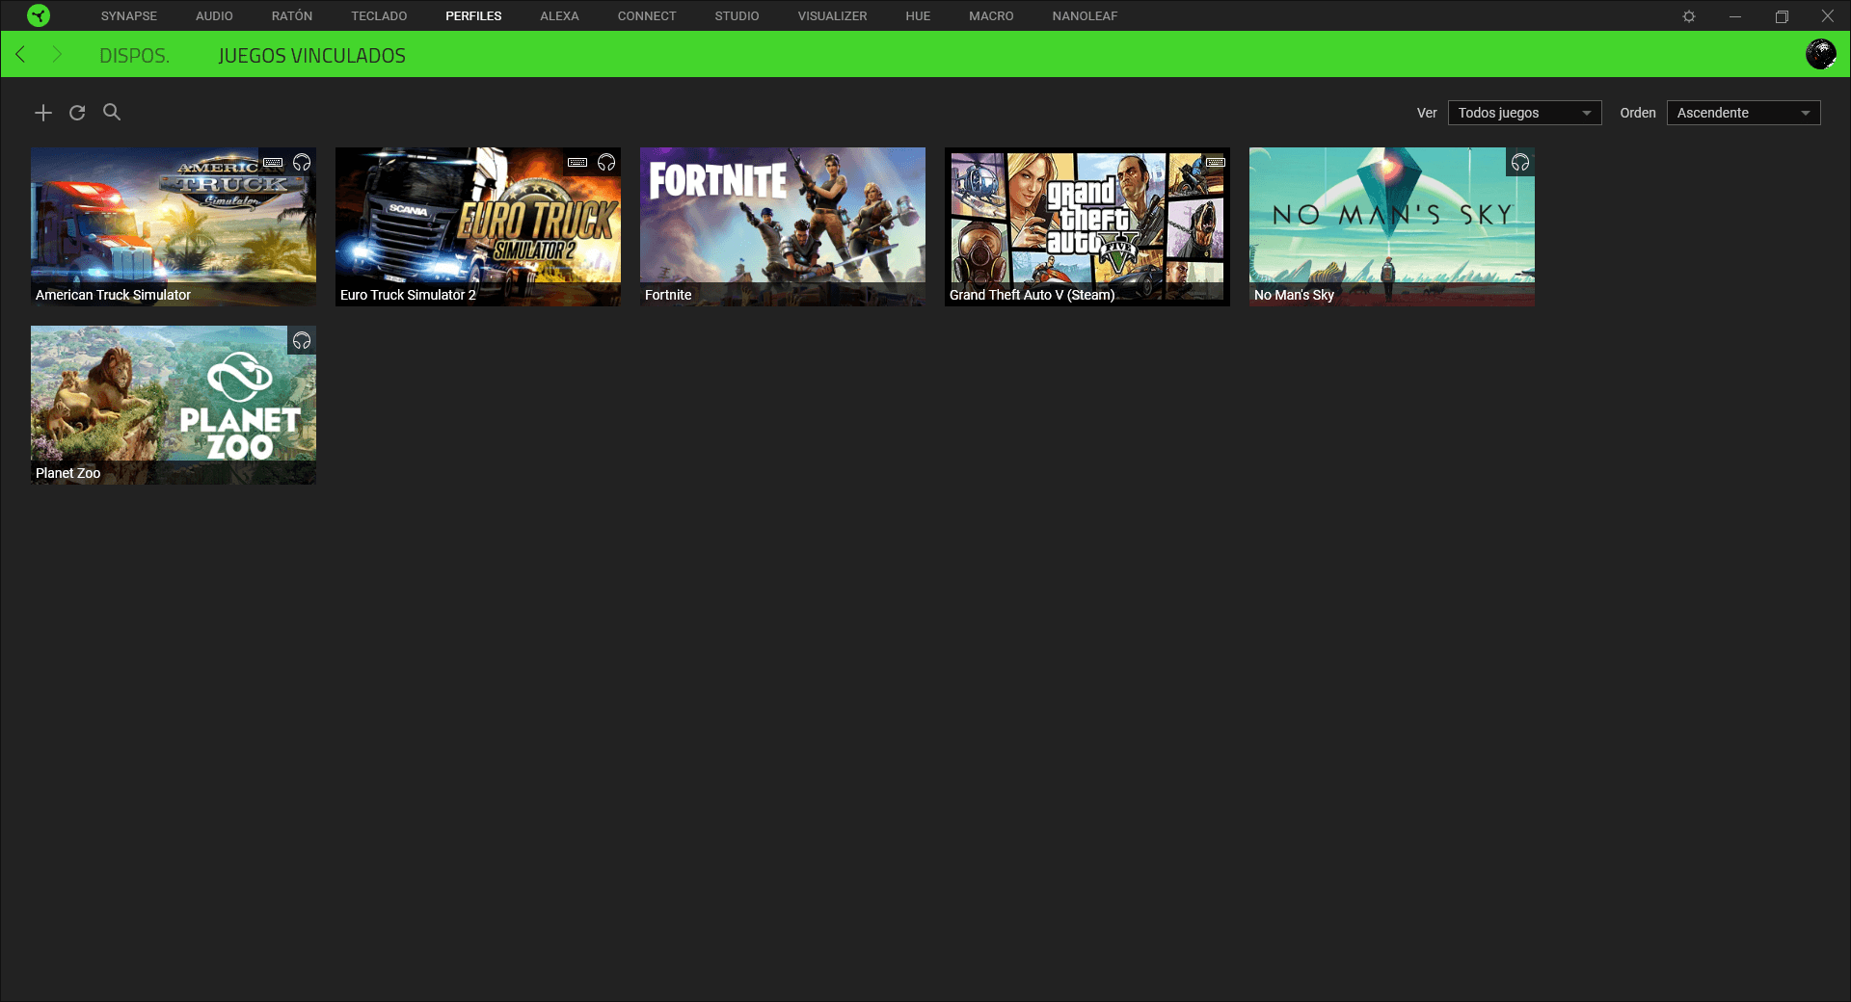
Task: Switch to the AUDIO tab
Action: (x=214, y=16)
